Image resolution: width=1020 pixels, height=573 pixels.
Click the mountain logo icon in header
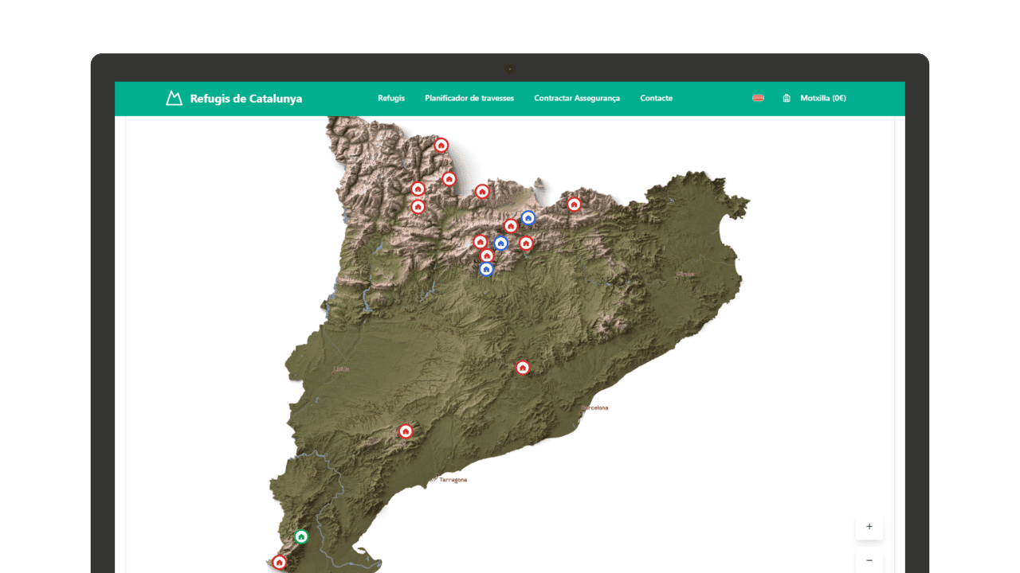pyautogui.click(x=174, y=99)
